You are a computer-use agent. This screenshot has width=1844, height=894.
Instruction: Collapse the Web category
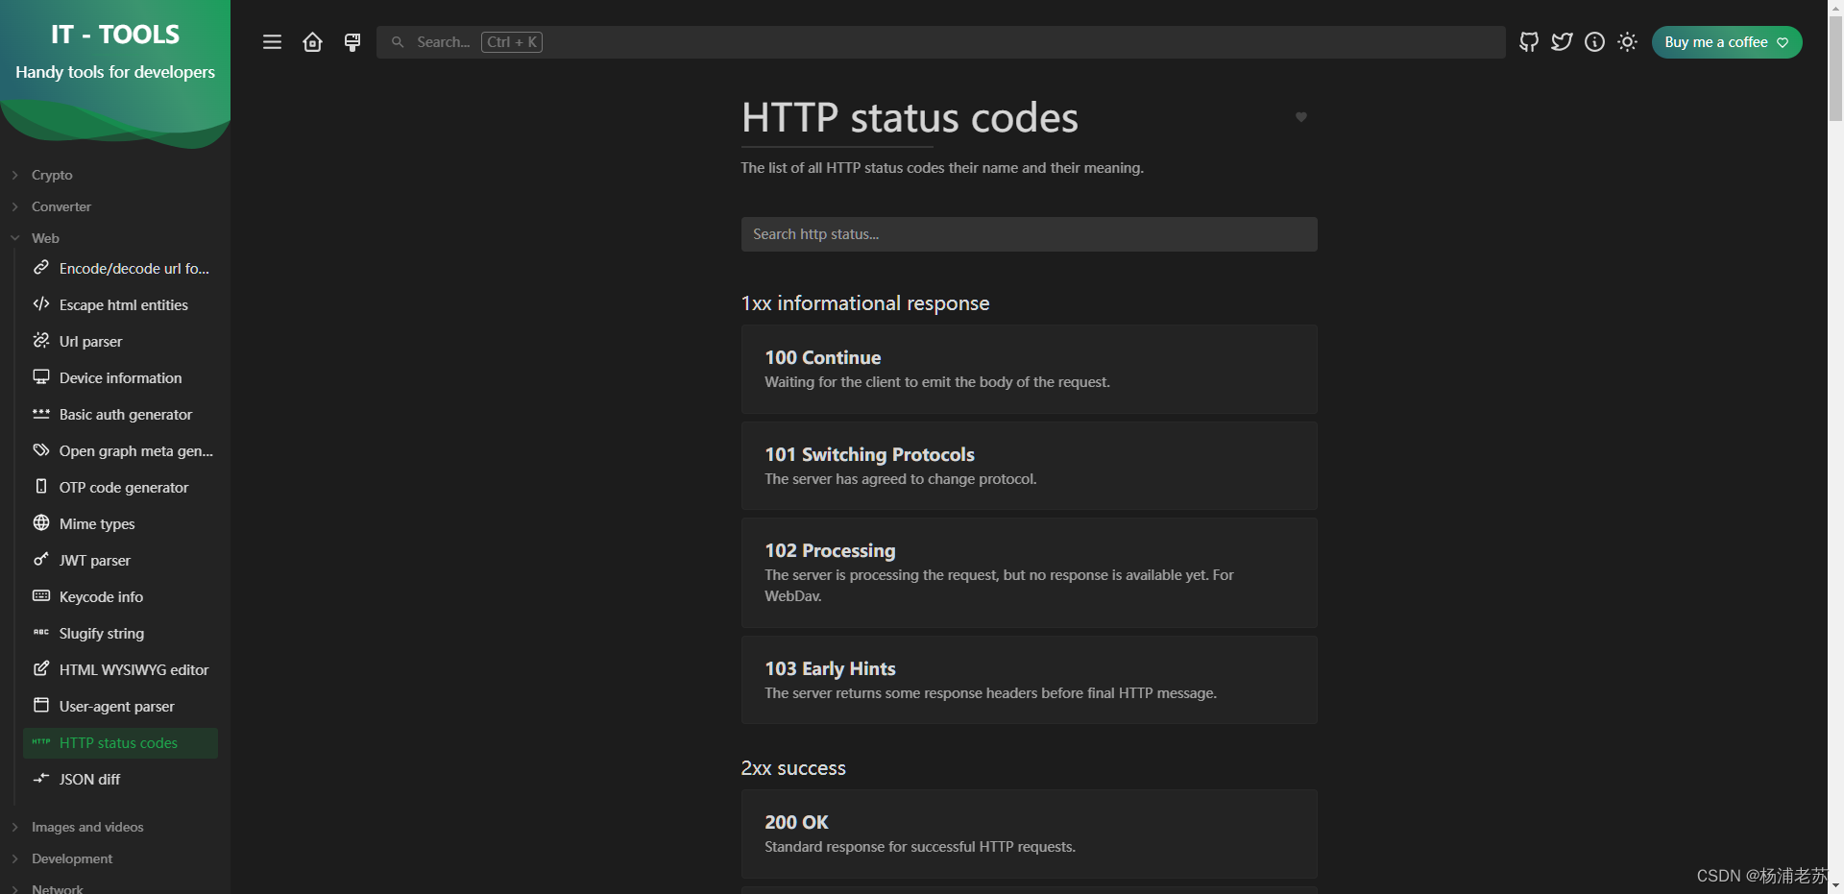point(45,238)
